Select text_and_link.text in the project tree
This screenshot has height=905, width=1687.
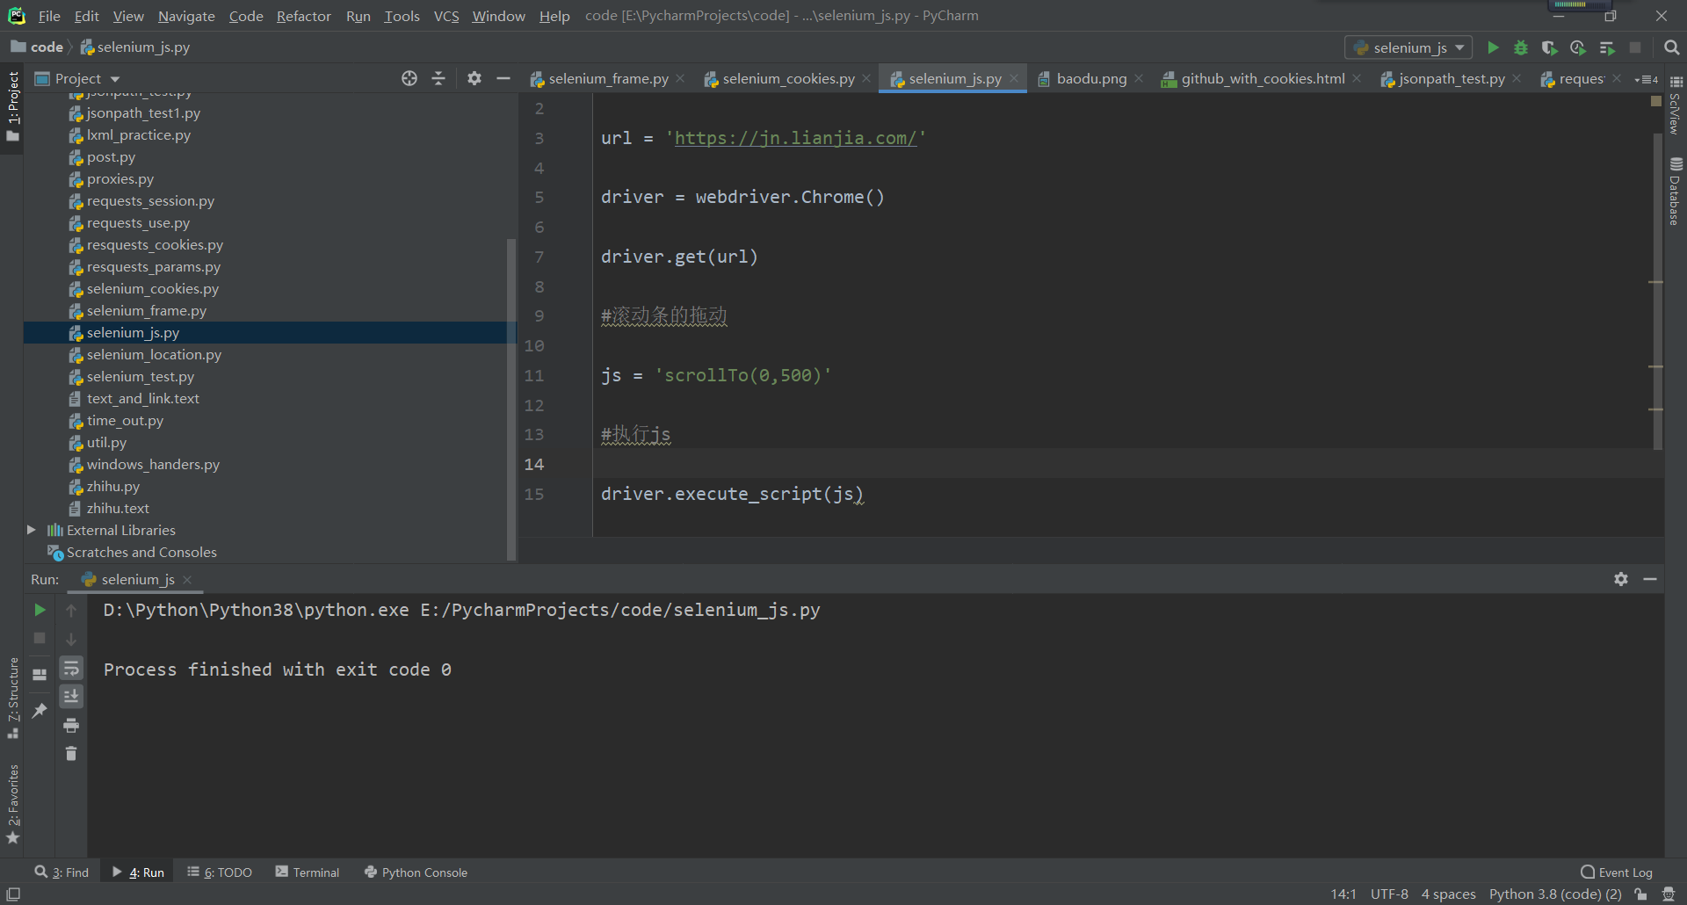[x=142, y=398]
